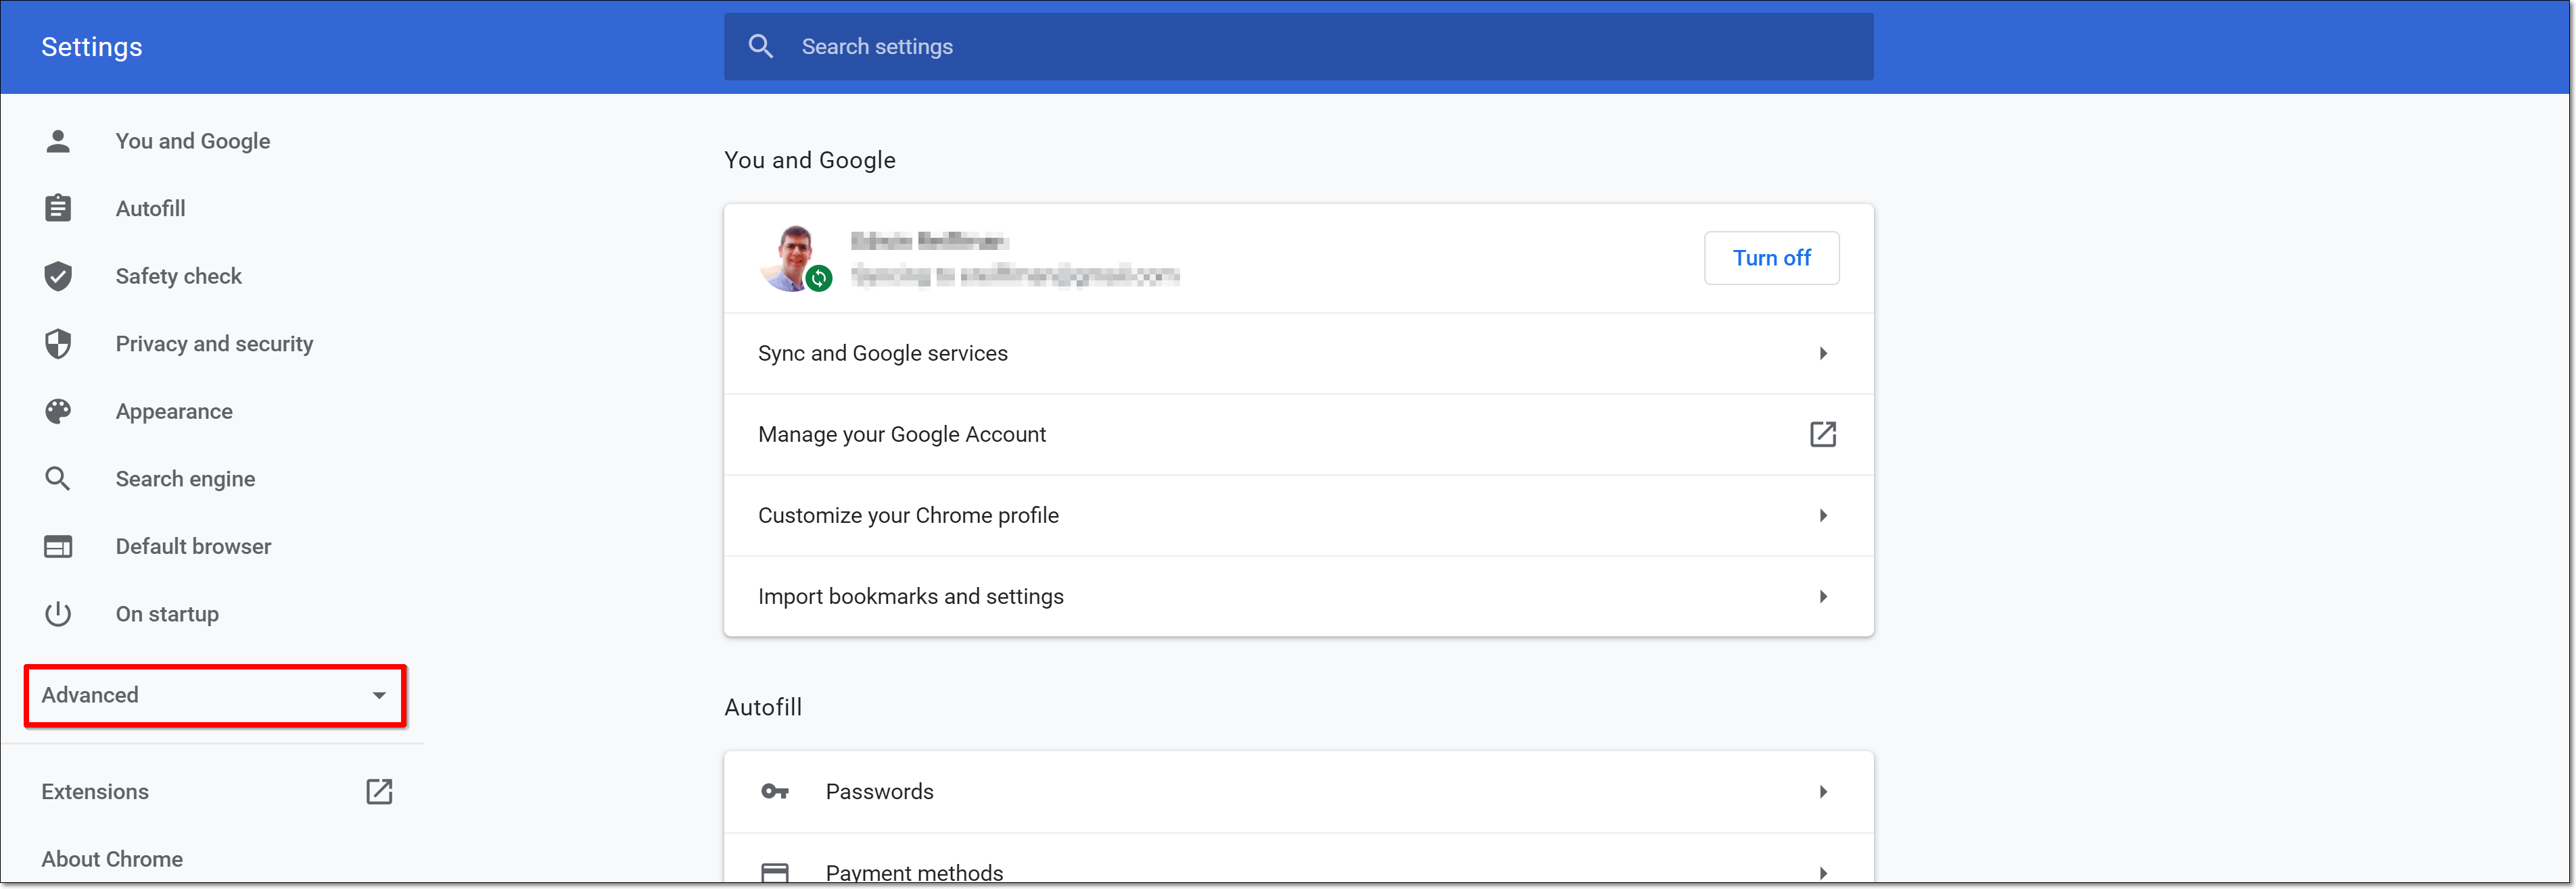Click the credit card icon for Payment methods
The image size is (2576, 889).
pos(775,872)
